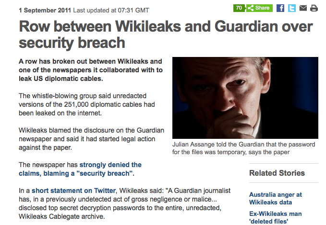Click the article headline about Wikileaks and Guardian
The image size is (326, 225).
[x=166, y=34]
